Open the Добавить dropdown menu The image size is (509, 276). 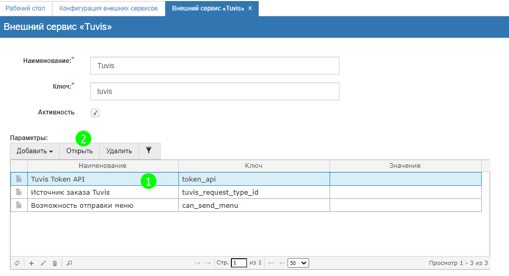[x=35, y=151]
